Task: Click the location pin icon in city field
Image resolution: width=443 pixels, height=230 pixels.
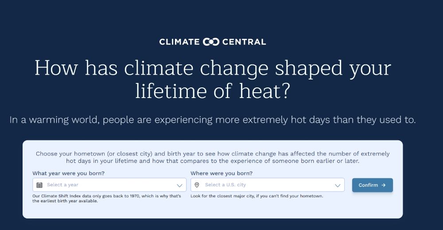Action: point(197,185)
